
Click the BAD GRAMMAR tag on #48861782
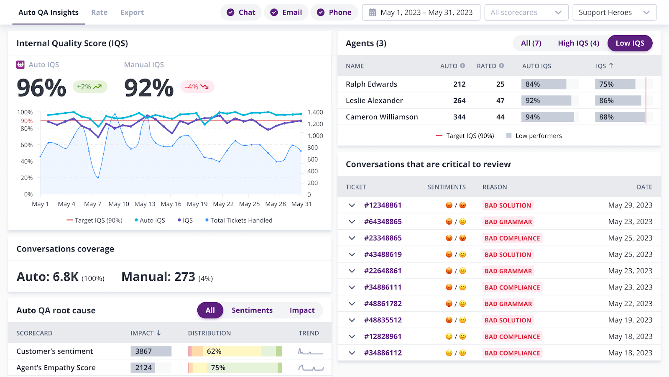(x=508, y=304)
